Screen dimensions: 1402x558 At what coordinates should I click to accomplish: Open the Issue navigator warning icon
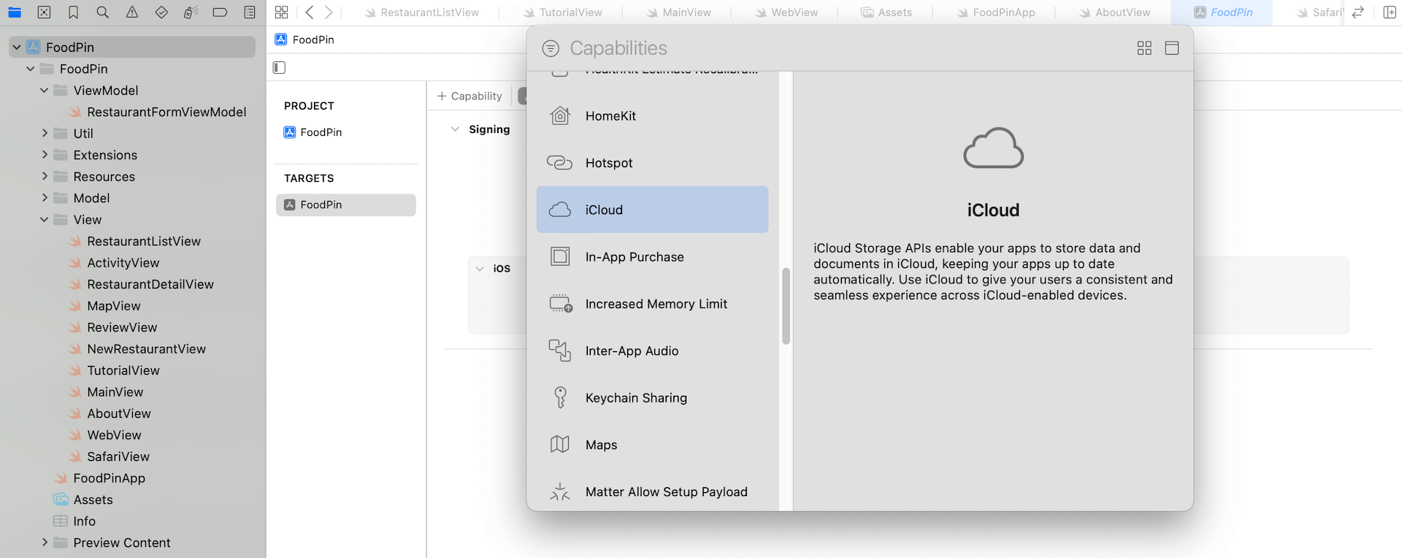coord(132,12)
